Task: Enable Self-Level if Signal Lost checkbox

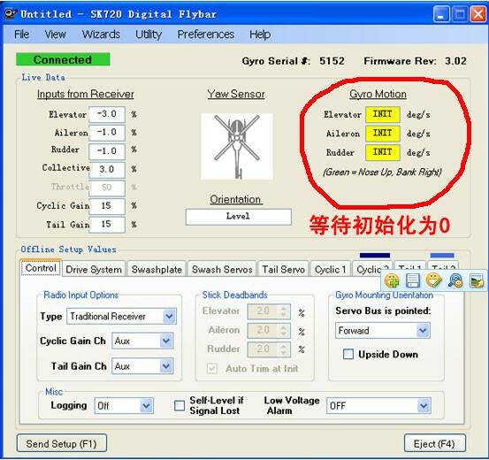Action: pyautogui.click(x=180, y=405)
